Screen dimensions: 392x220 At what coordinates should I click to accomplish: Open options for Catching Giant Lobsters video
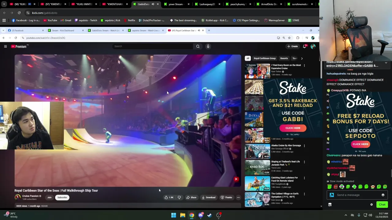pos(304,178)
